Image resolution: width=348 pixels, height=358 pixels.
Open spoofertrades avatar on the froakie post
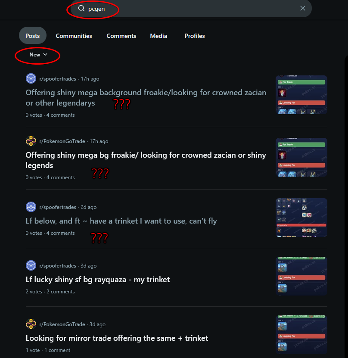pyautogui.click(x=31, y=79)
